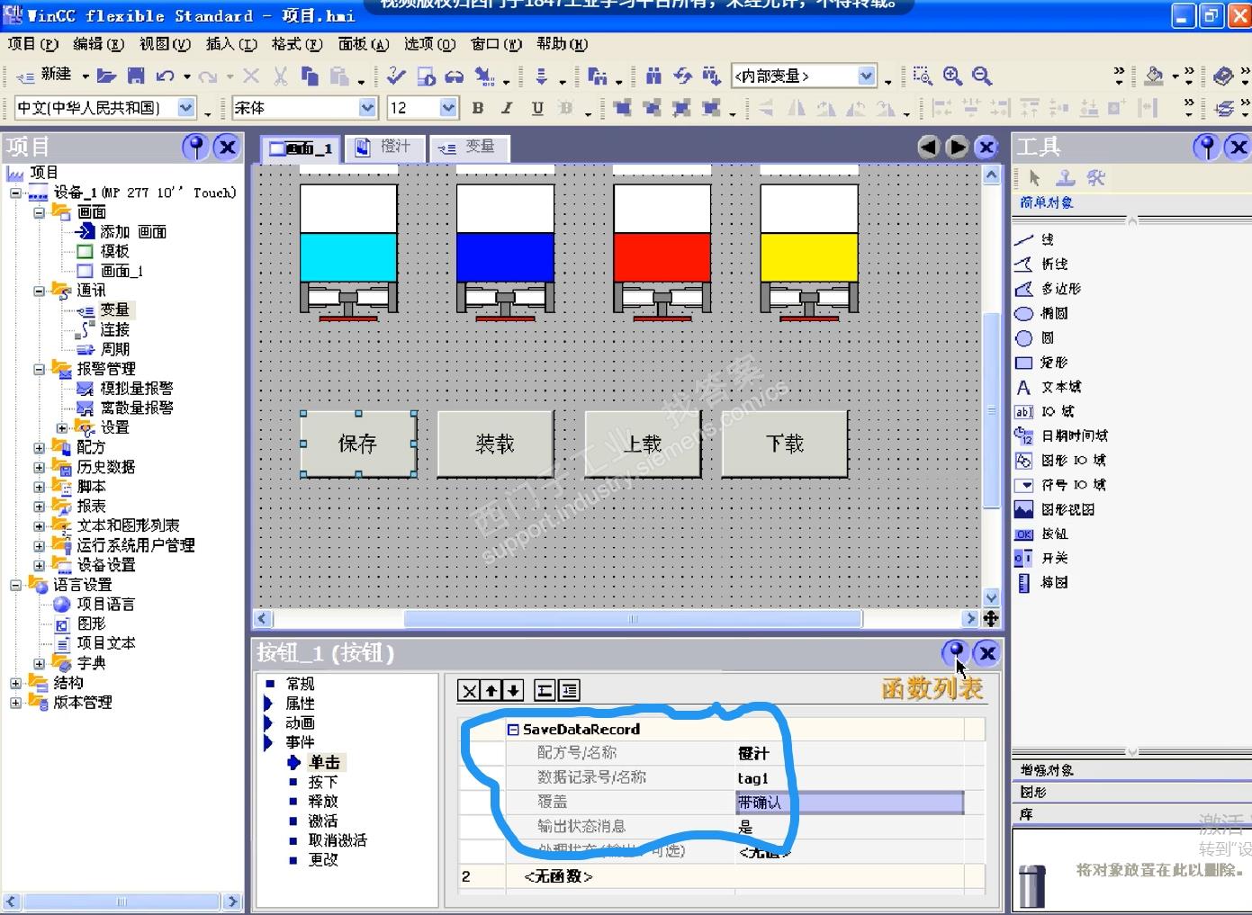Select the Polyline (折线) tool
The width and height of the screenshot is (1252, 915).
pos(1041,264)
